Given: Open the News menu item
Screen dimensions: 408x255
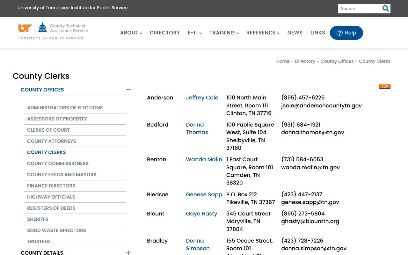Looking at the screenshot, I should coord(295,33).
